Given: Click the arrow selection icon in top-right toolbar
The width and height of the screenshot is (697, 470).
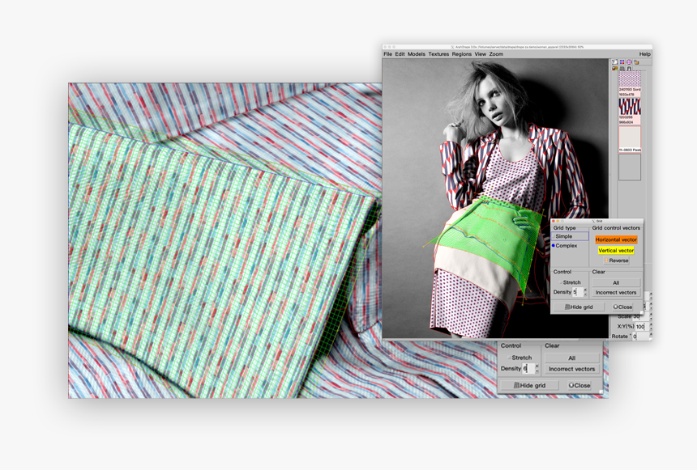Looking at the screenshot, I should point(614,62).
